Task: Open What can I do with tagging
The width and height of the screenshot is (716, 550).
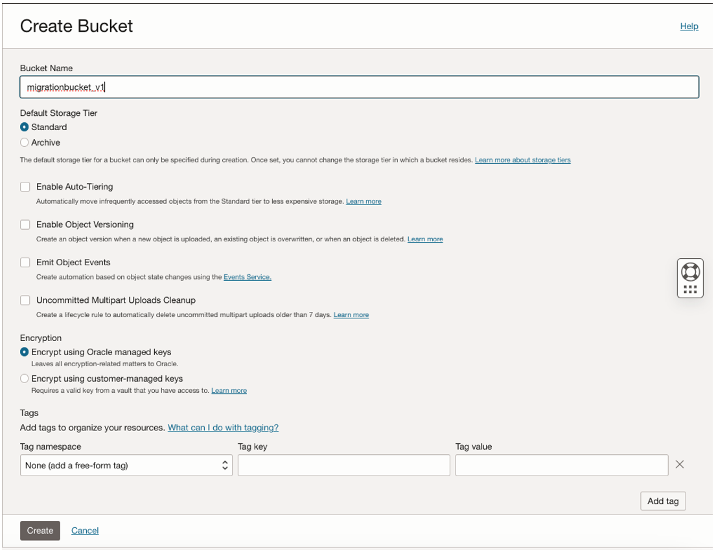Action: 223,428
